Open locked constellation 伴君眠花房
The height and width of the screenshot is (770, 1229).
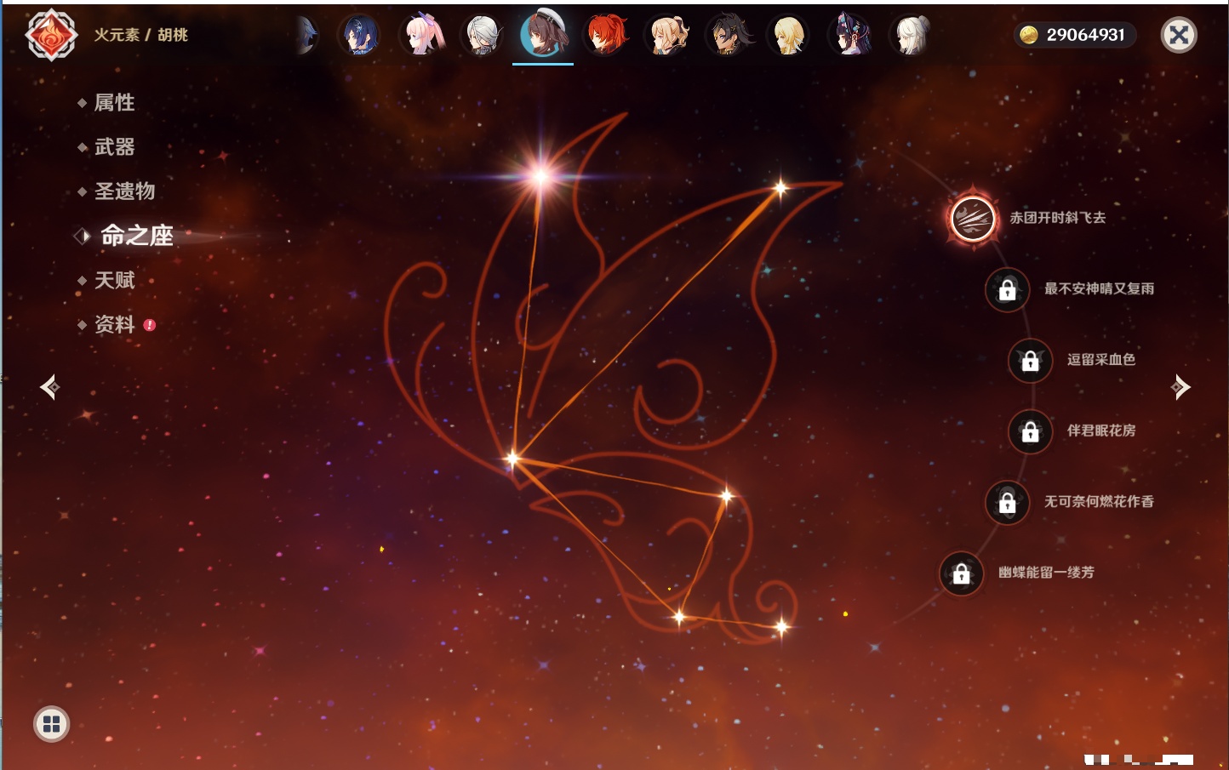point(1030,431)
